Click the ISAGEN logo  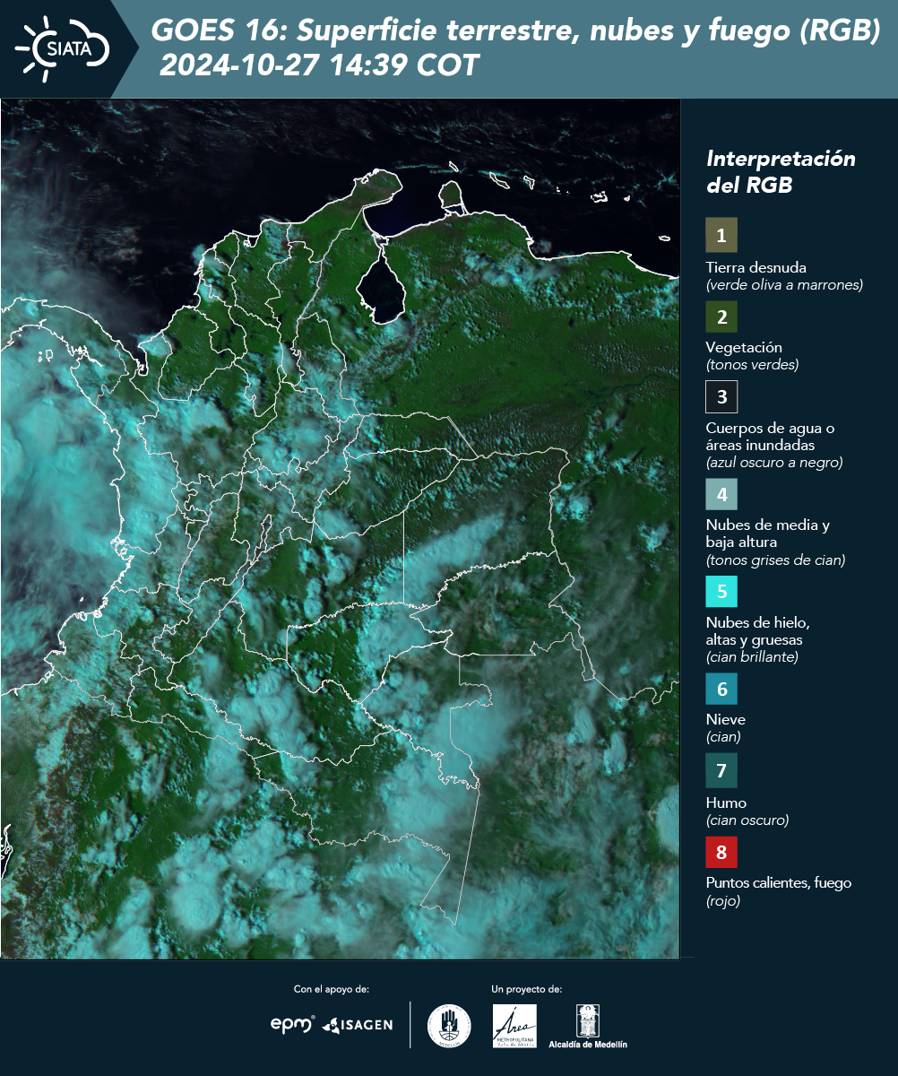point(358,1025)
